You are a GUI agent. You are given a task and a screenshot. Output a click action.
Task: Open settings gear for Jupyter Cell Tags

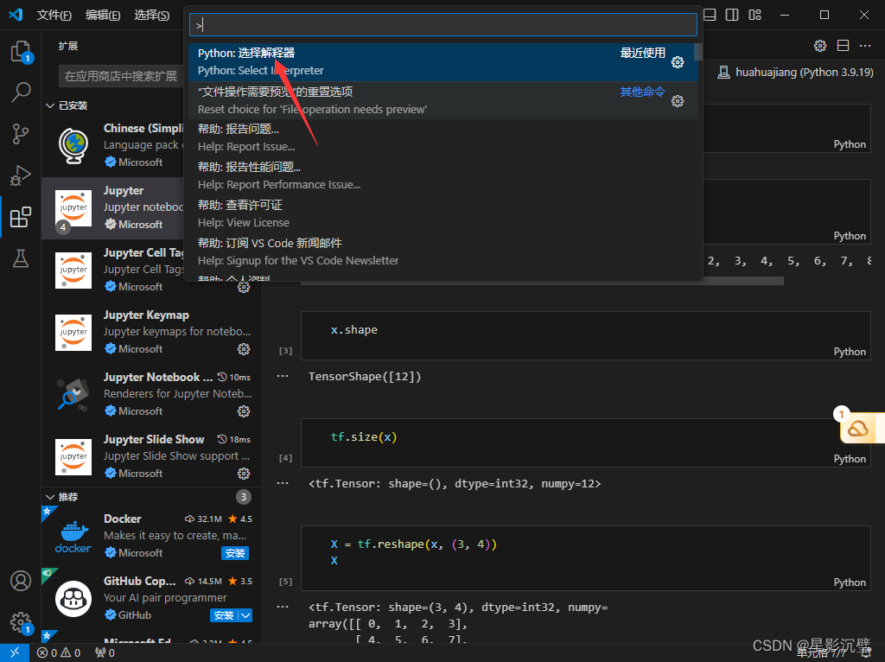click(x=244, y=287)
